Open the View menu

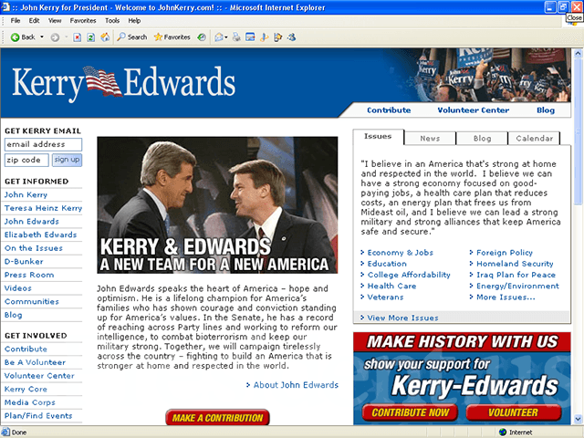55,21
